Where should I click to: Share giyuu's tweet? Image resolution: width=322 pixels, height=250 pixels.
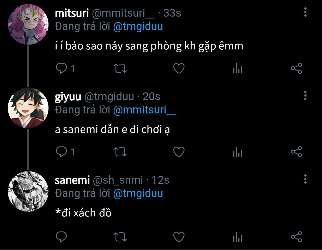pyautogui.click(x=296, y=152)
